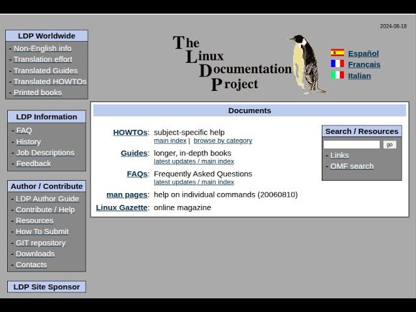
Task: Click the Linux Documentation Project title logo
Action: click(232, 64)
